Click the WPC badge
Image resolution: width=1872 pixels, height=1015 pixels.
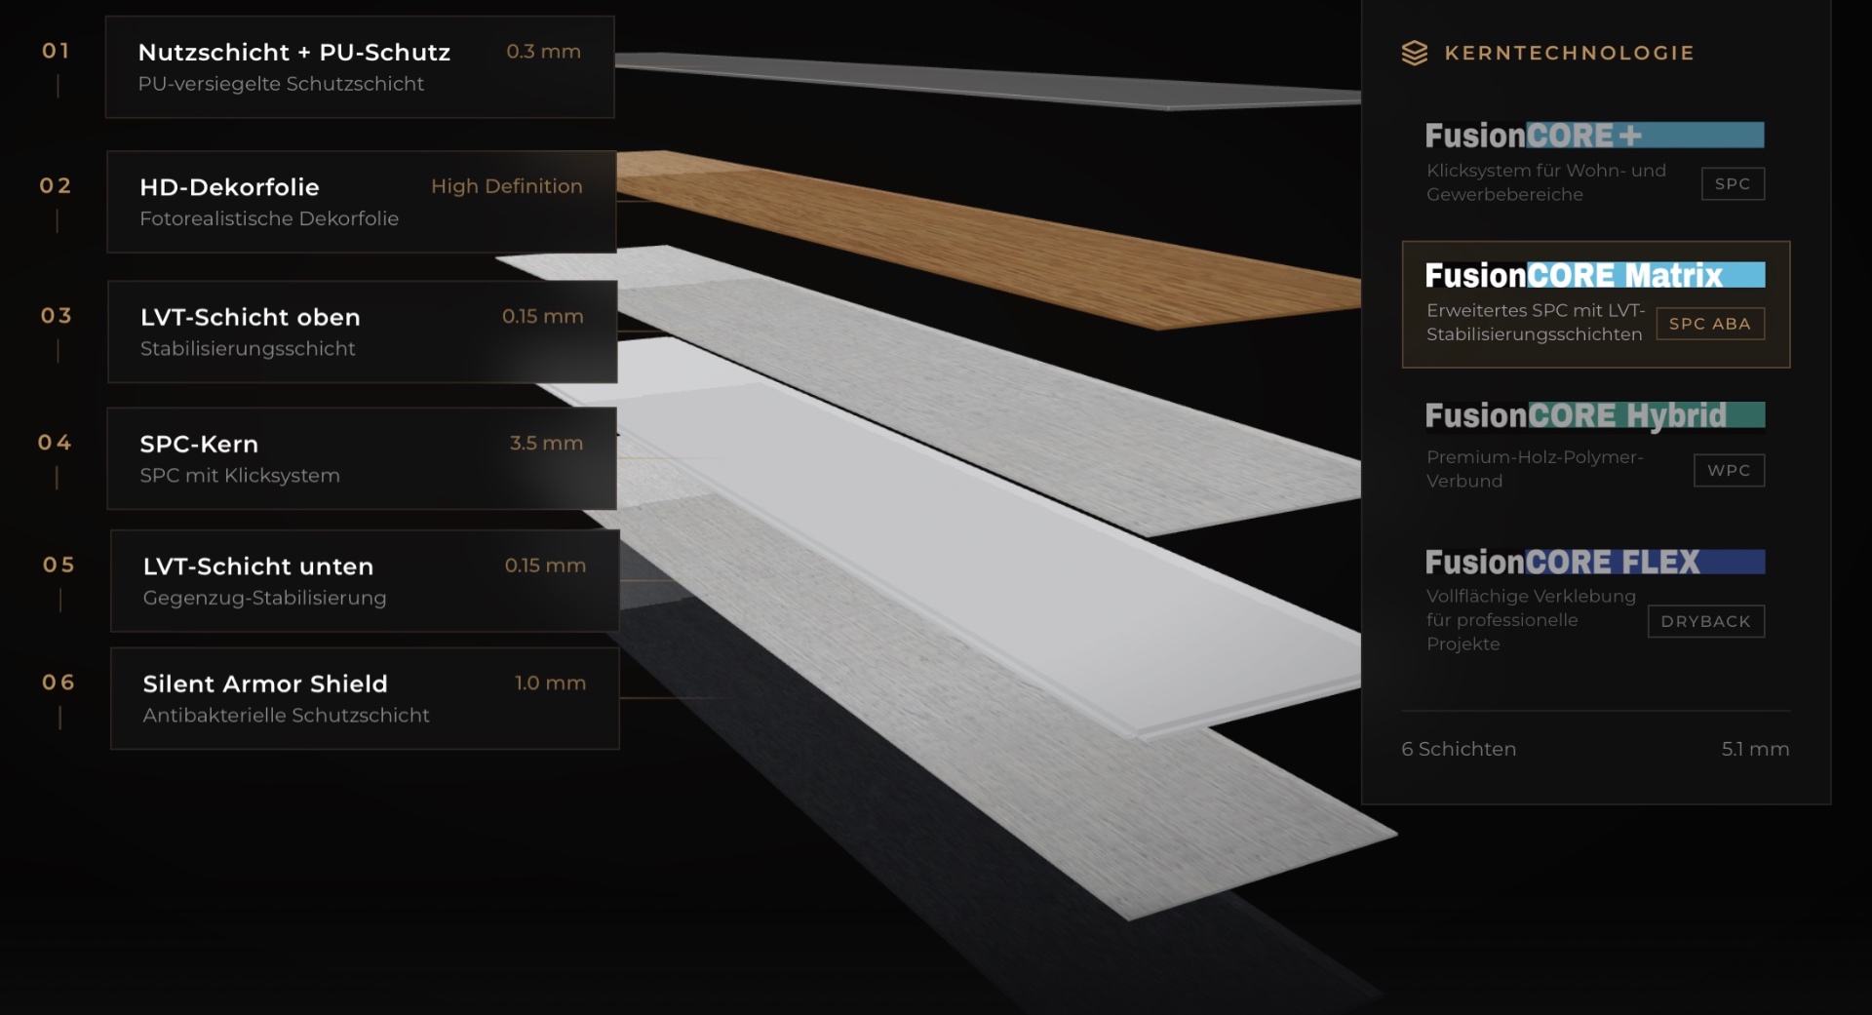click(1729, 470)
